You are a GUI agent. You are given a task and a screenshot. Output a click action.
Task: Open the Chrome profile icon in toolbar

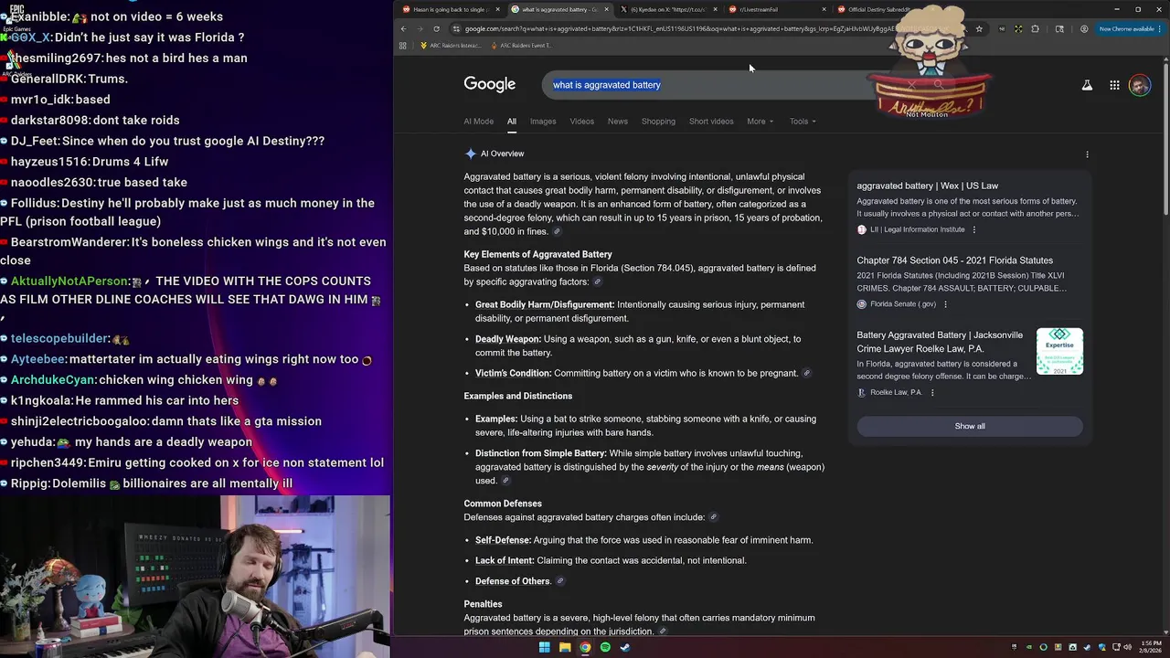[1084, 28]
